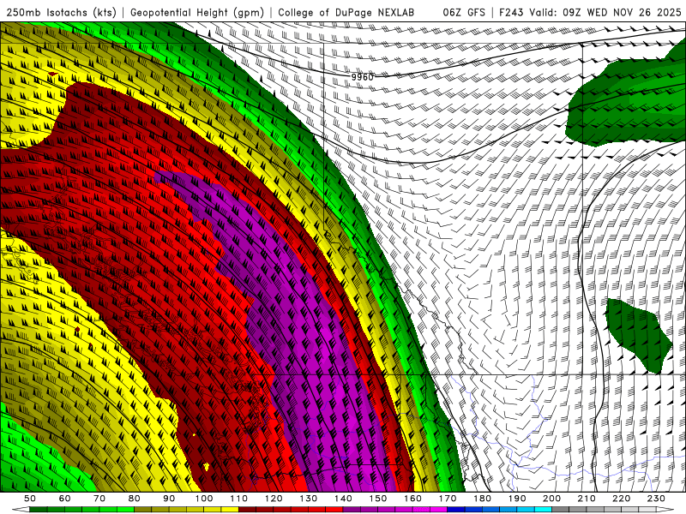Click the 50 knot colorbar label
Viewport: 686px width, 514px height.
click(30, 499)
